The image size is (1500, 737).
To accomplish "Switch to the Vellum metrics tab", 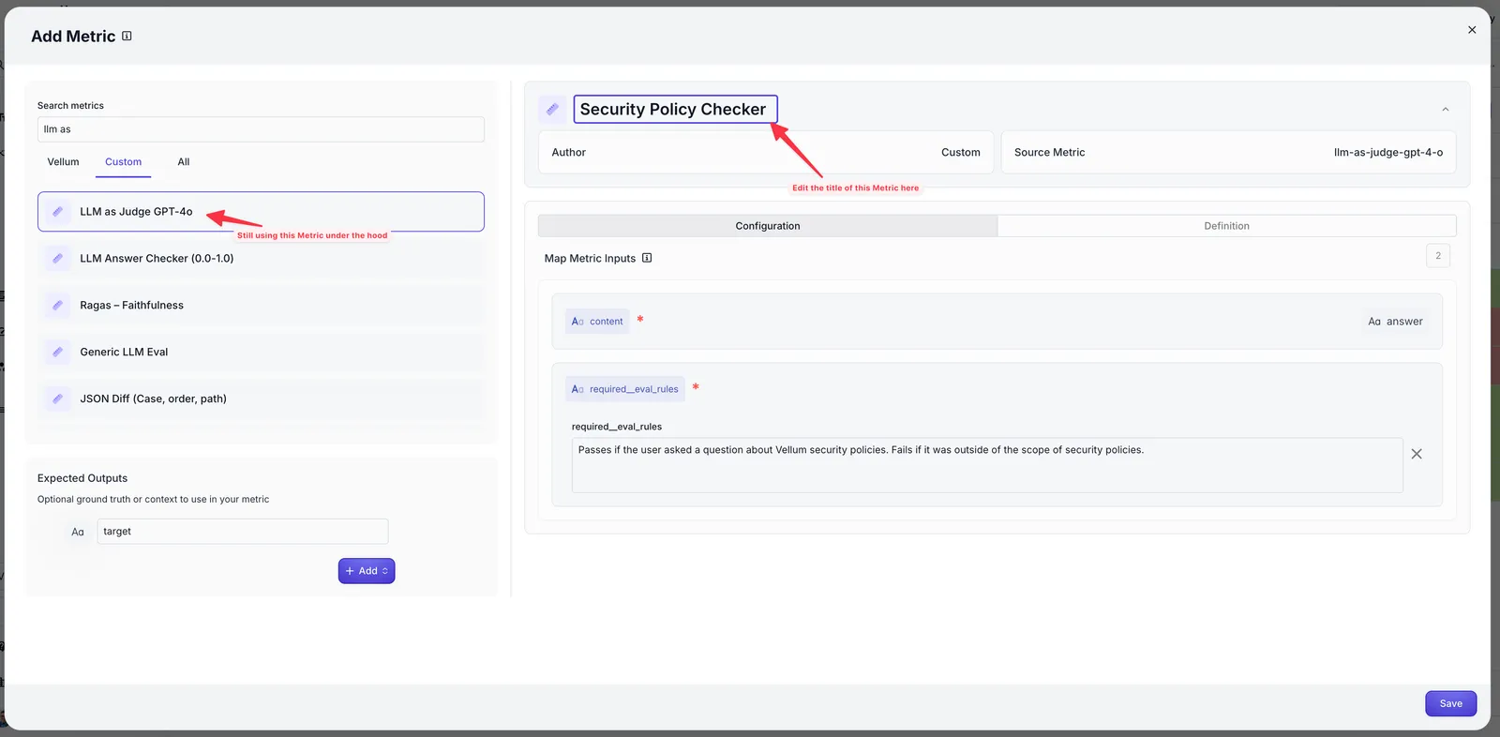I will point(64,162).
